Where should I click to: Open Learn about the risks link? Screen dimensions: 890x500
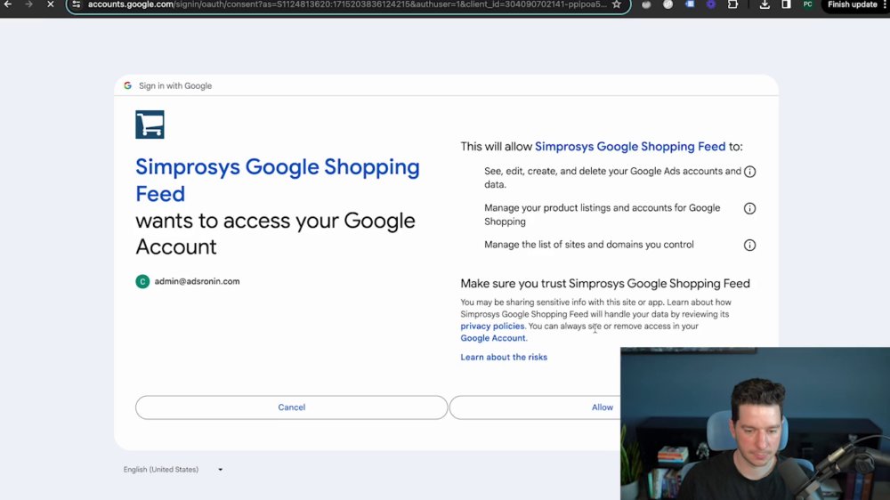pyautogui.click(x=504, y=357)
